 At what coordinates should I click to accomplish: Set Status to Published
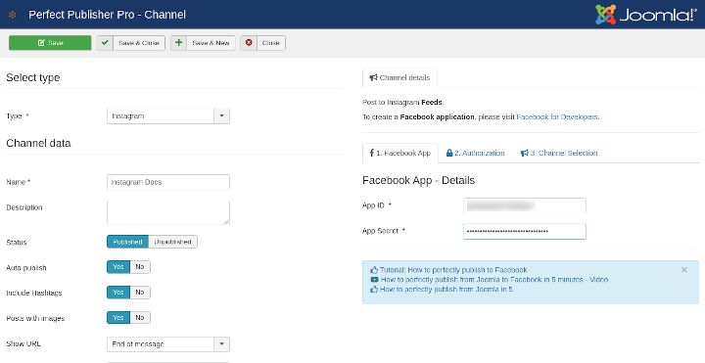click(x=127, y=242)
